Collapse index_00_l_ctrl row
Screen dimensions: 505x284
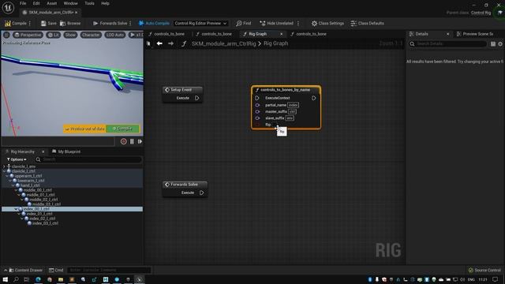click(x=16, y=209)
